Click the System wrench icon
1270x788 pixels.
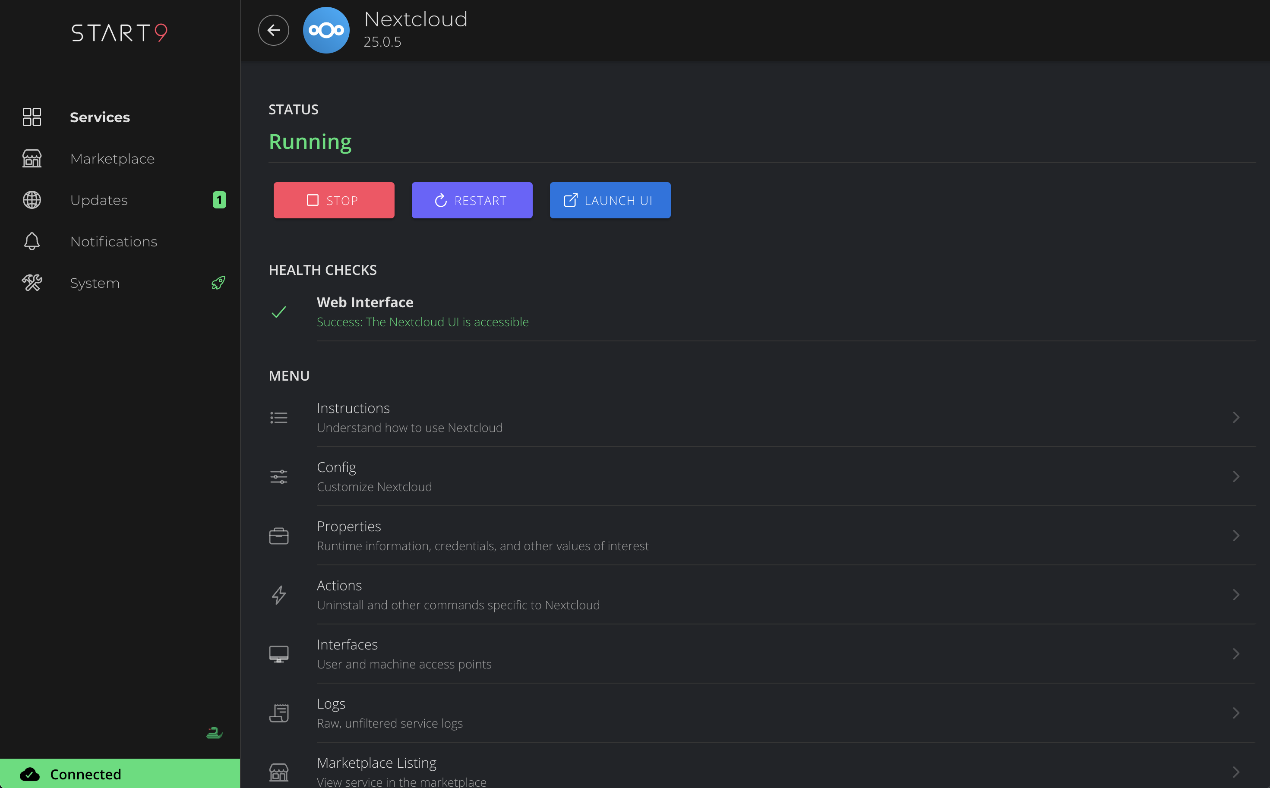pyautogui.click(x=31, y=283)
